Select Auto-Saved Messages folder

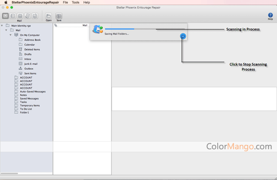click(x=33, y=91)
